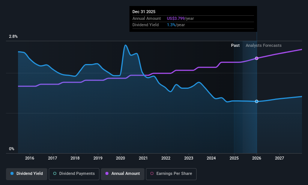
Task: Select the blue Dividend Yield data point at 2026
Action: (x=257, y=101)
